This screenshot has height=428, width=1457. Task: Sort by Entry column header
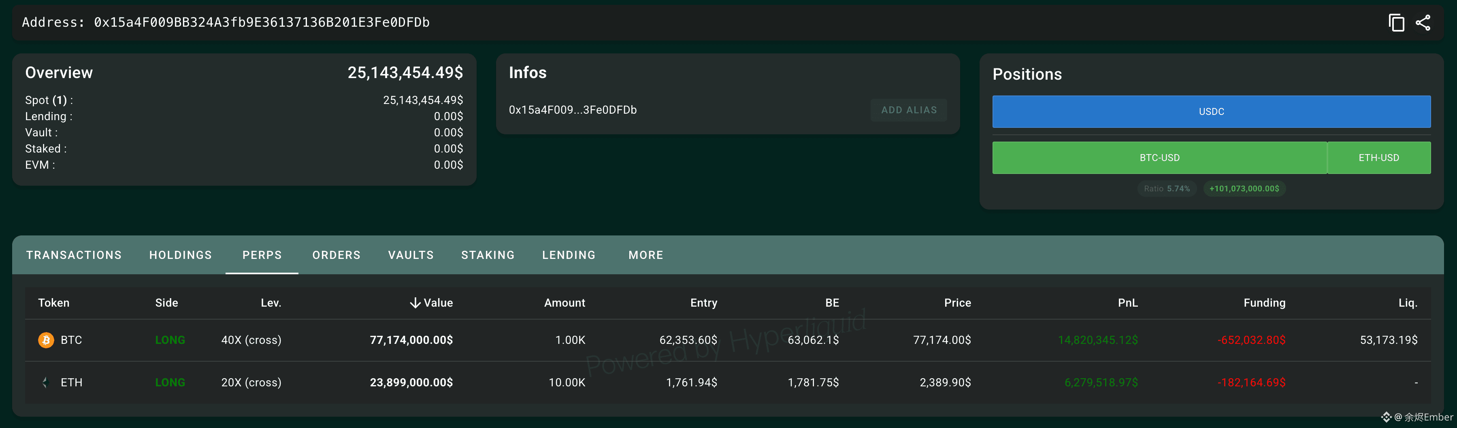point(704,303)
